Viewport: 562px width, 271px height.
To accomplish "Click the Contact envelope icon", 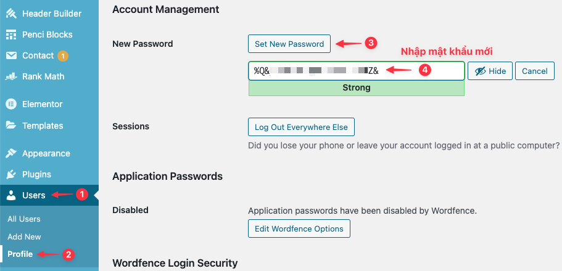I will [x=12, y=55].
